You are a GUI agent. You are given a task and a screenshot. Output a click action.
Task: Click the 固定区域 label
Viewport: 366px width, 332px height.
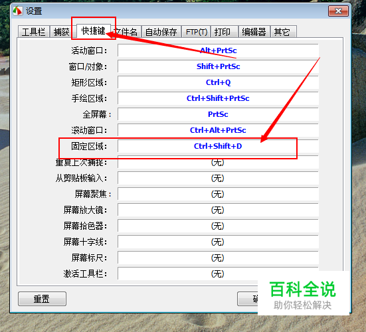(x=89, y=146)
